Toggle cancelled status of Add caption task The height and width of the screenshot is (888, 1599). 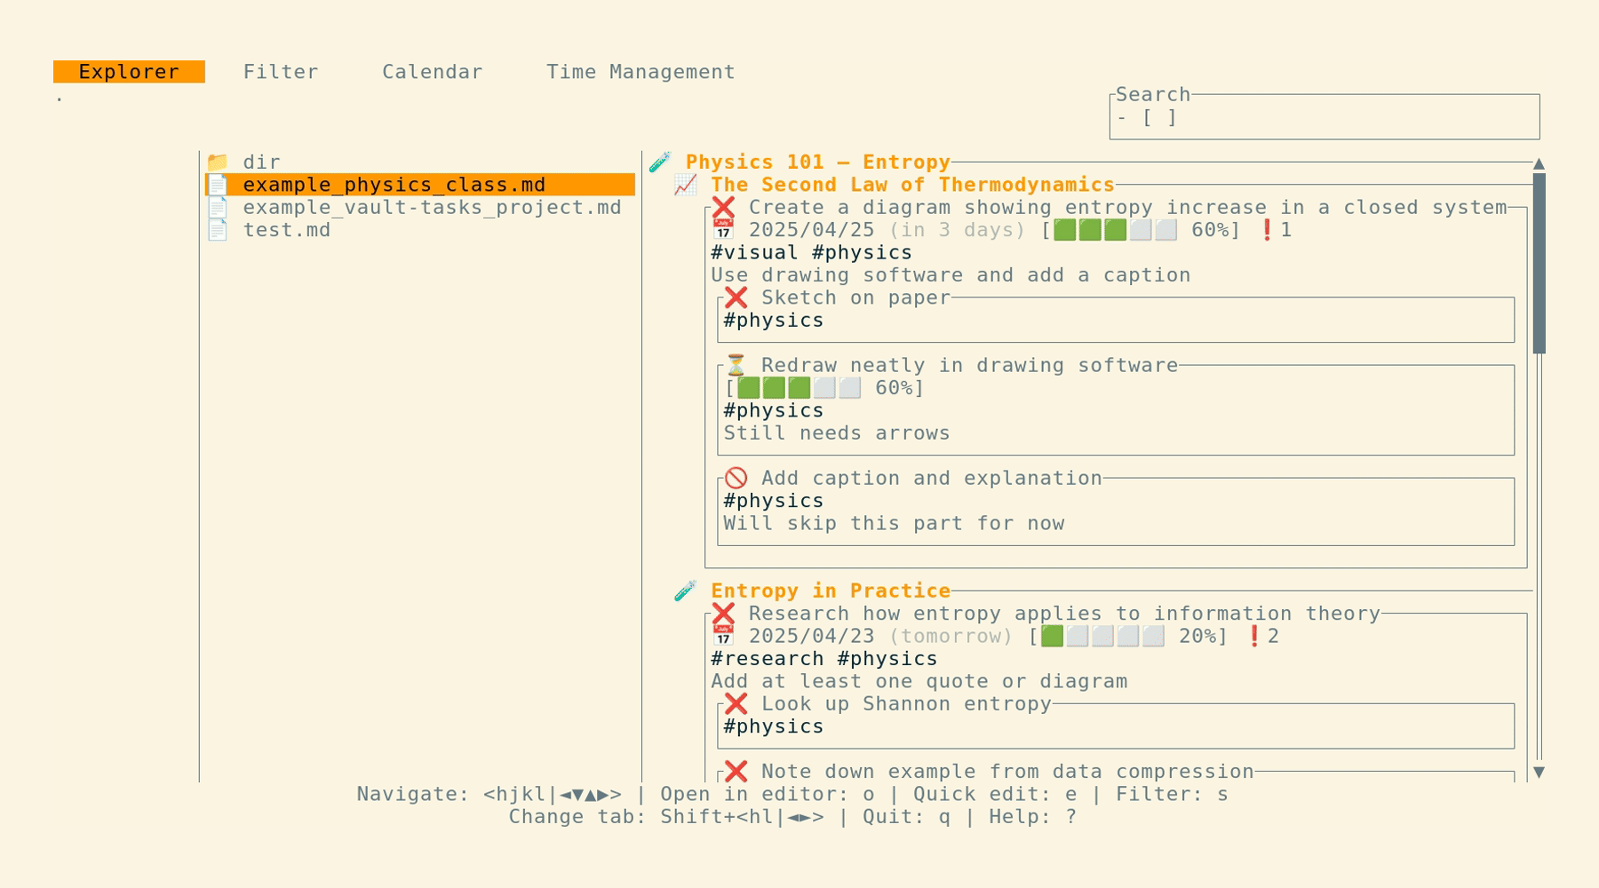(x=736, y=479)
